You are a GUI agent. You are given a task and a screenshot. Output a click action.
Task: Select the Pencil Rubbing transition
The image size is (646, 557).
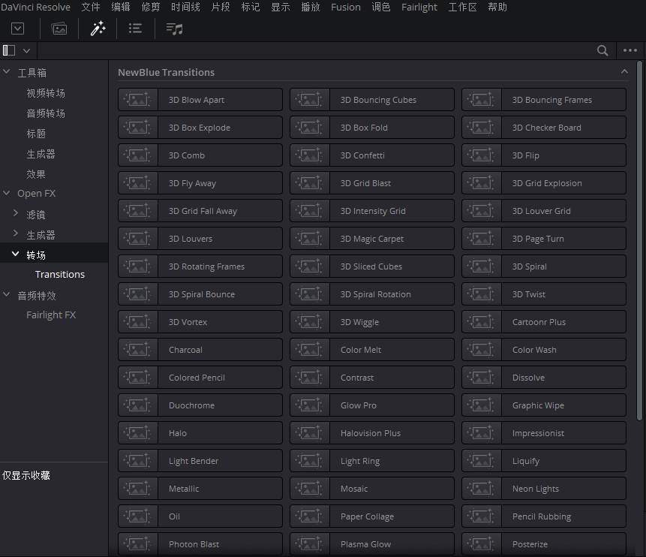click(544, 516)
